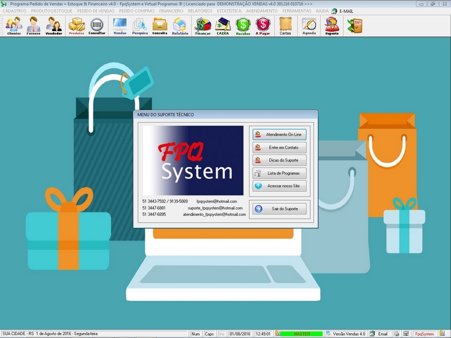Click the fpqsystem@hotmail.com email text
Screen dimensions: 451x338
(216, 202)
